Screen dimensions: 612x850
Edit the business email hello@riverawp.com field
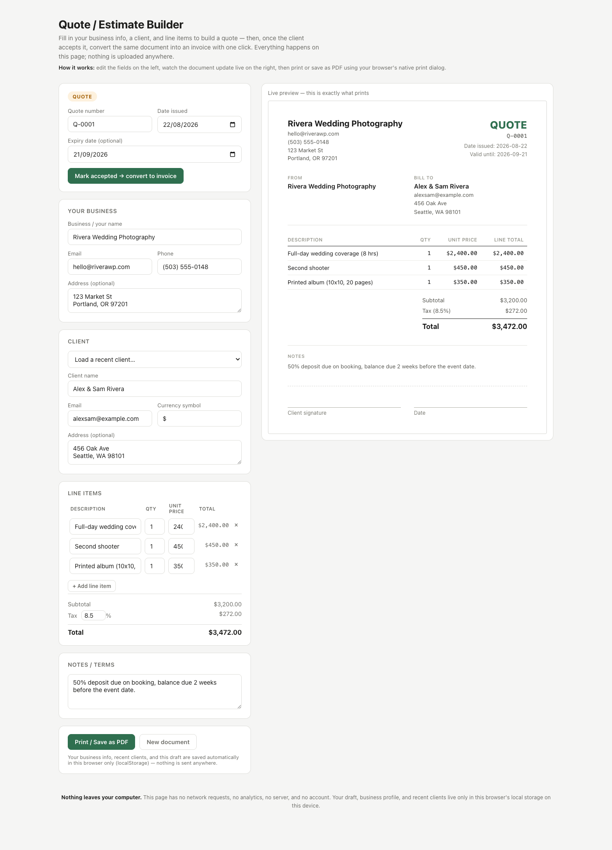coord(110,267)
